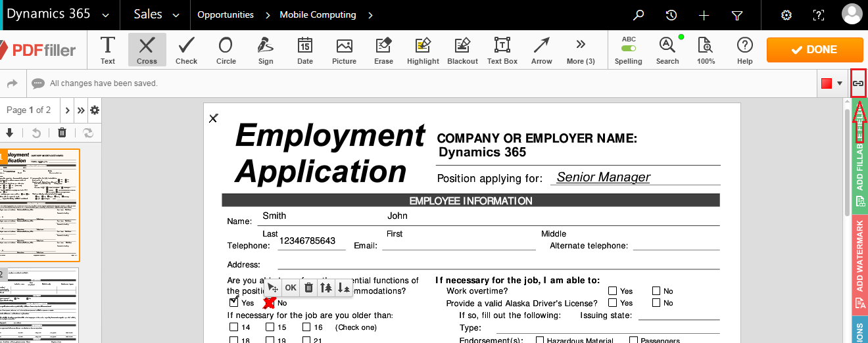Choose the Text Box tool
The width and height of the screenshot is (868, 343).
coord(502,50)
